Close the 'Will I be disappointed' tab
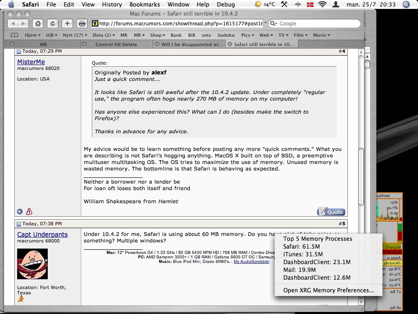The image size is (418, 314). point(157,44)
